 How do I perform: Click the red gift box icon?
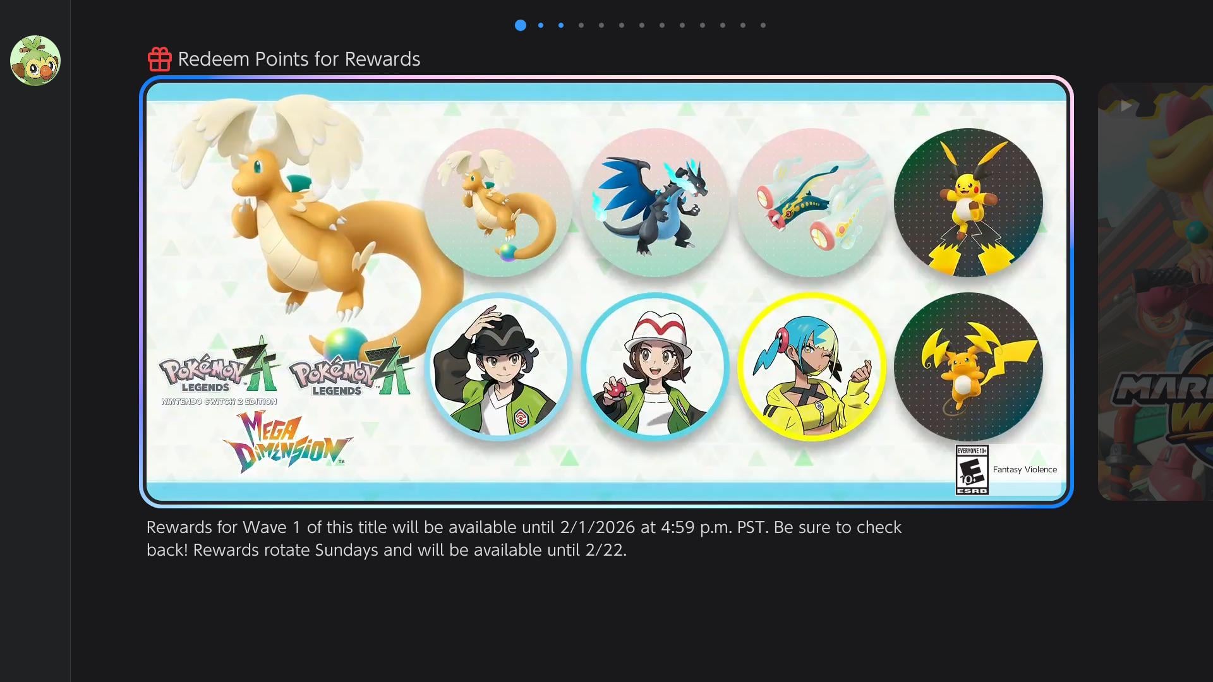click(159, 59)
